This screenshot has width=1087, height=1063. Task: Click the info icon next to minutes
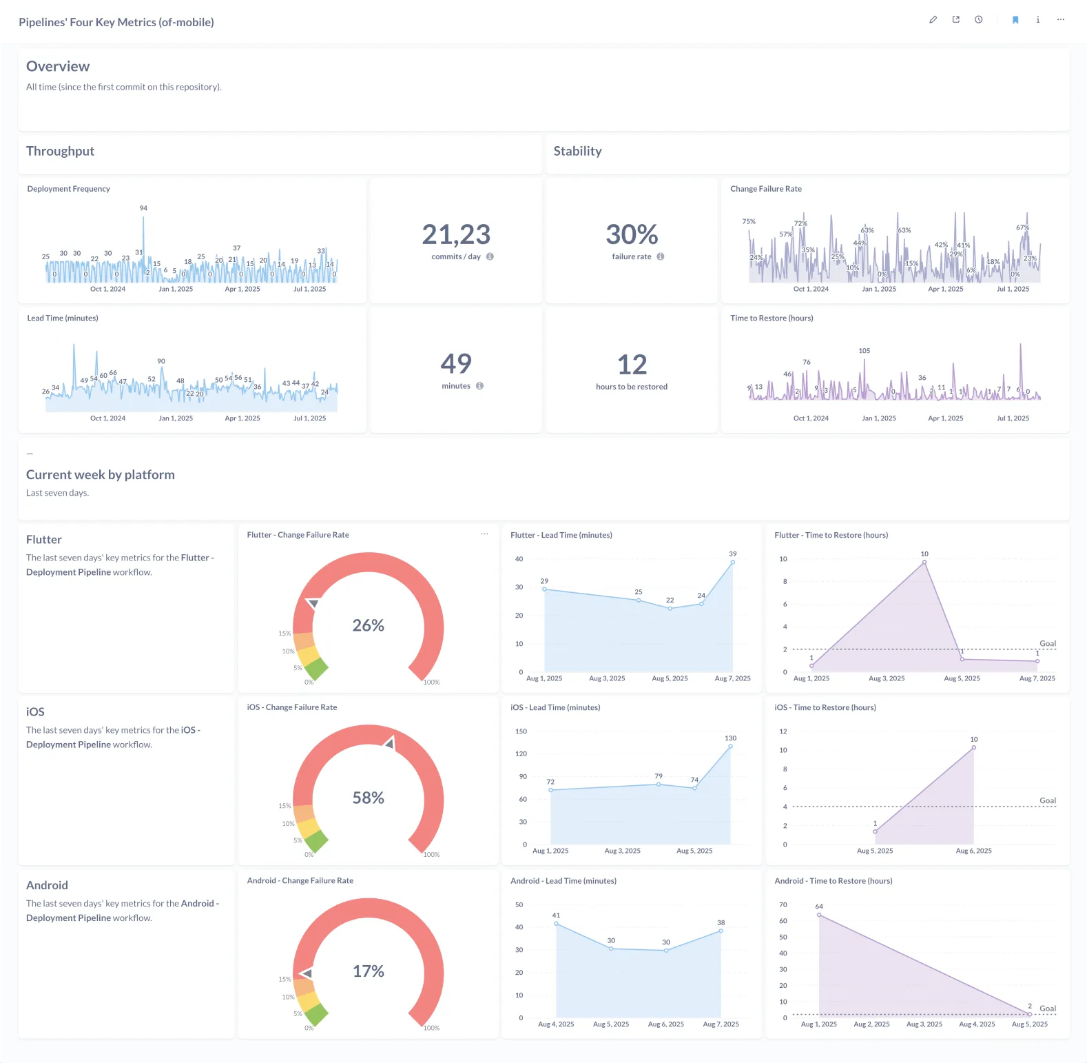pyautogui.click(x=479, y=386)
